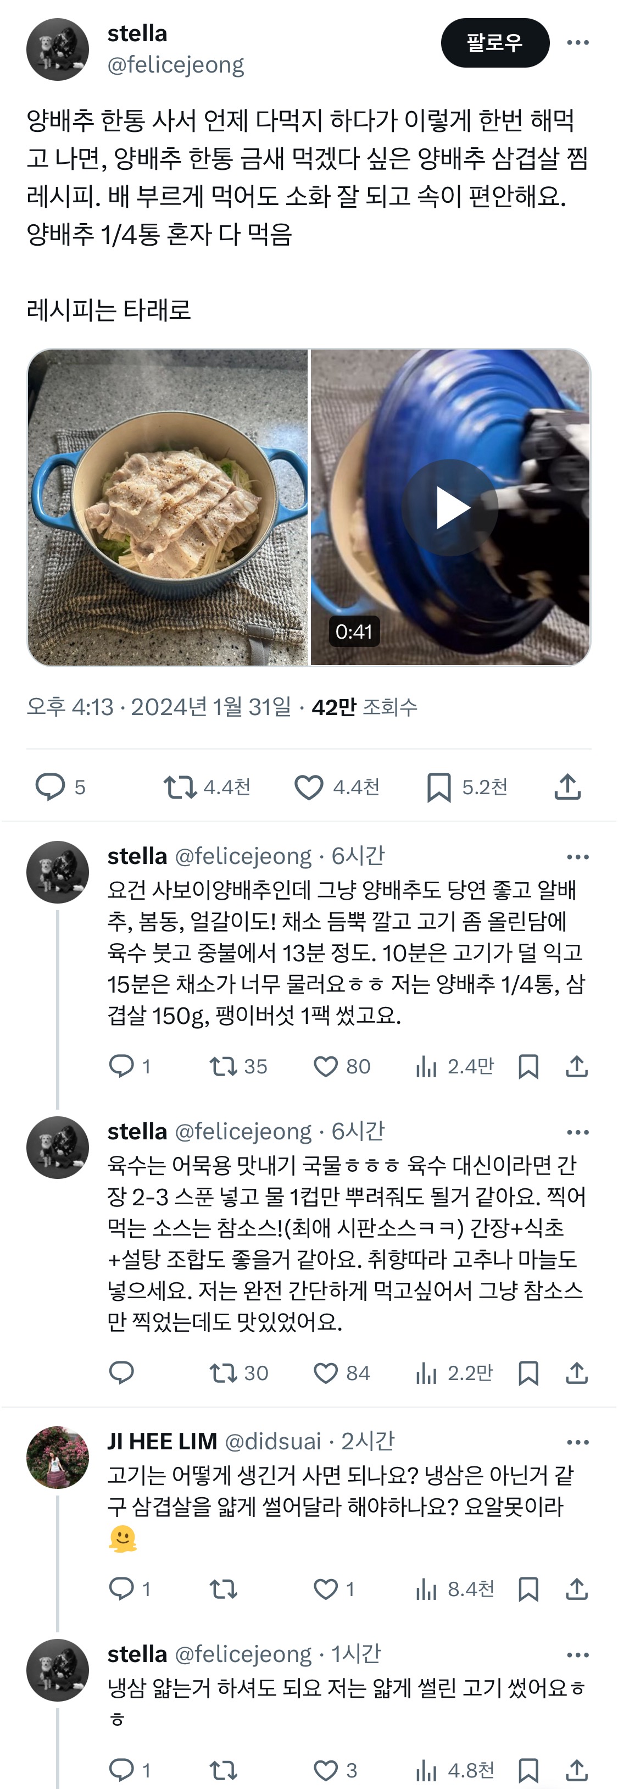Open more options on JI HEE LIM's reply
Viewport: 618px width, 1789px height.
coord(577,1442)
